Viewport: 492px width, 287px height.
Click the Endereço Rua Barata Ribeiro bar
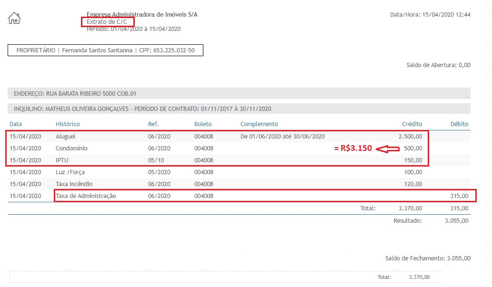239,94
